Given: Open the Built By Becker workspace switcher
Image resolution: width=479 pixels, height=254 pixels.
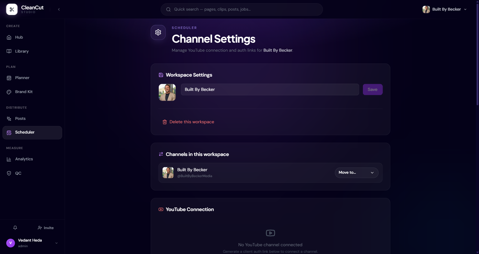Looking at the screenshot, I should tap(445, 9).
